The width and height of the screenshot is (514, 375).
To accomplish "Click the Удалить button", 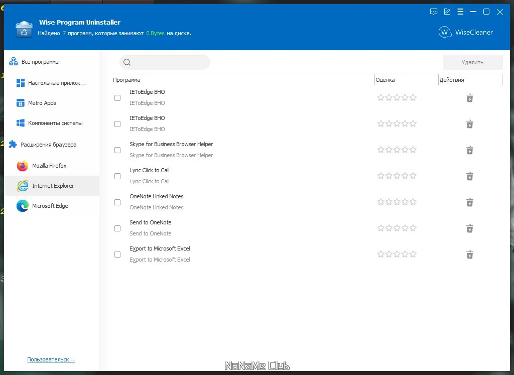I will click(x=472, y=62).
